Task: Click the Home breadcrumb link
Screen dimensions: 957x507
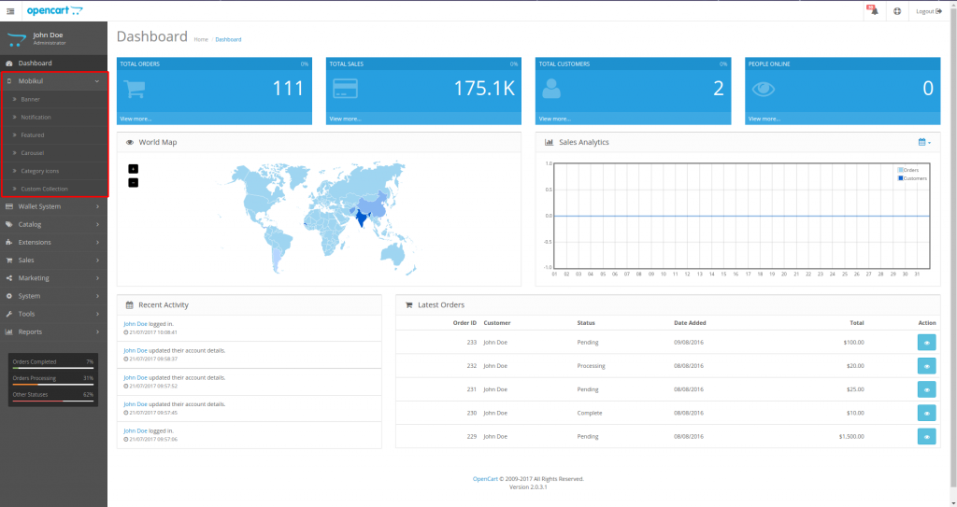Action: (x=201, y=39)
